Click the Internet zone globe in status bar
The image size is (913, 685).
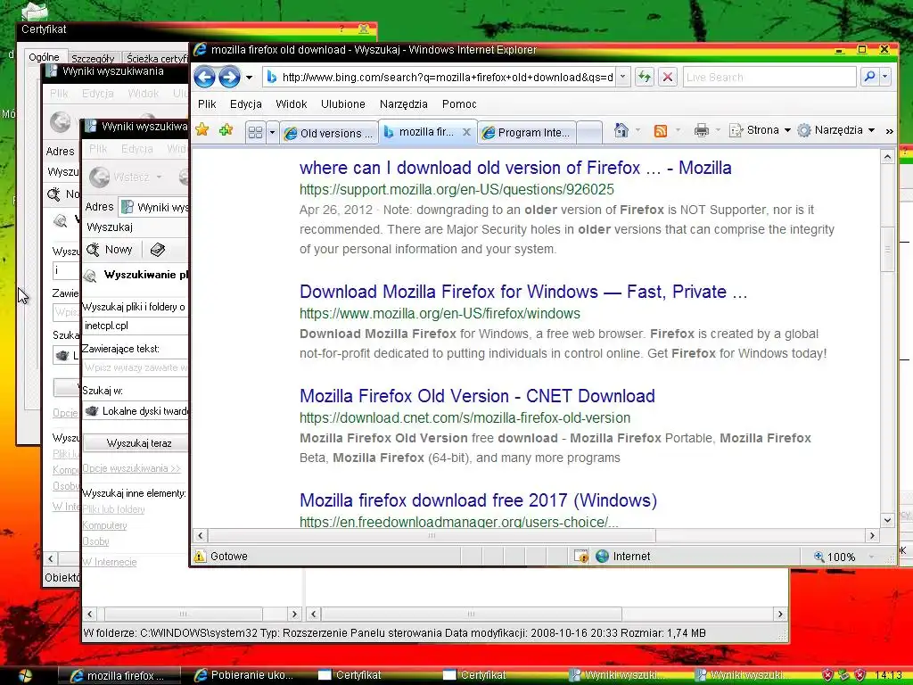(602, 557)
